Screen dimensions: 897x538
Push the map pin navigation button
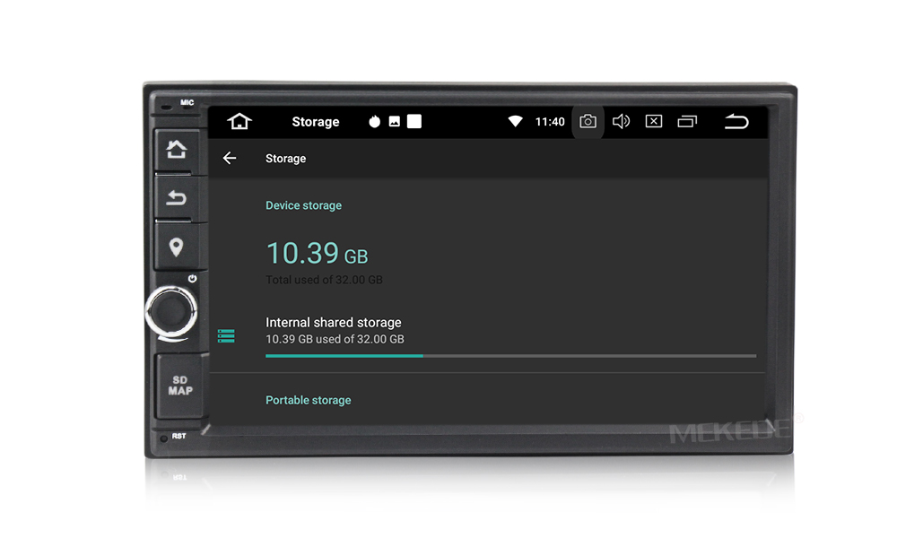pyautogui.click(x=176, y=247)
